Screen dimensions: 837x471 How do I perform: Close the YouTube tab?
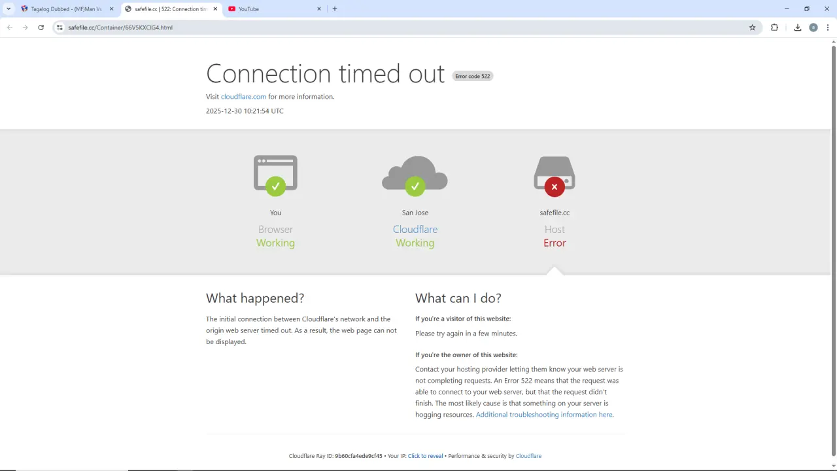tap(319, 9)
